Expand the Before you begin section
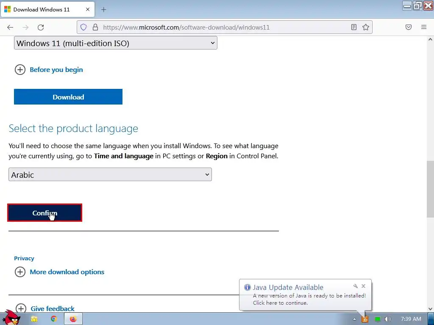434x325 pixels. pos(49,70)
